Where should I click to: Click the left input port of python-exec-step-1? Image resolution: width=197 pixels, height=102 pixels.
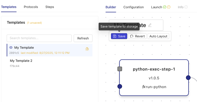[x=120, y=87]
